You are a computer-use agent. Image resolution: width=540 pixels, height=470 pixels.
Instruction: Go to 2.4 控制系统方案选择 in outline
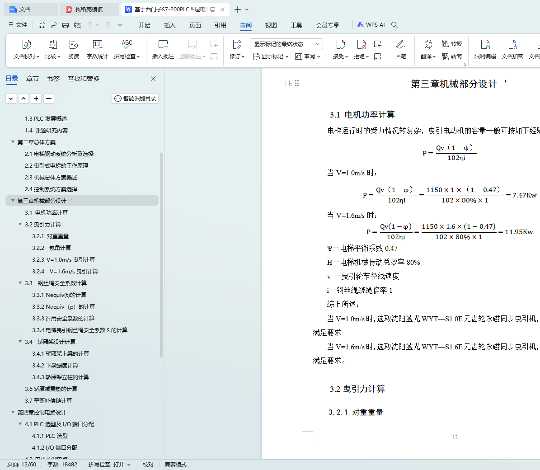coord(51,189)
